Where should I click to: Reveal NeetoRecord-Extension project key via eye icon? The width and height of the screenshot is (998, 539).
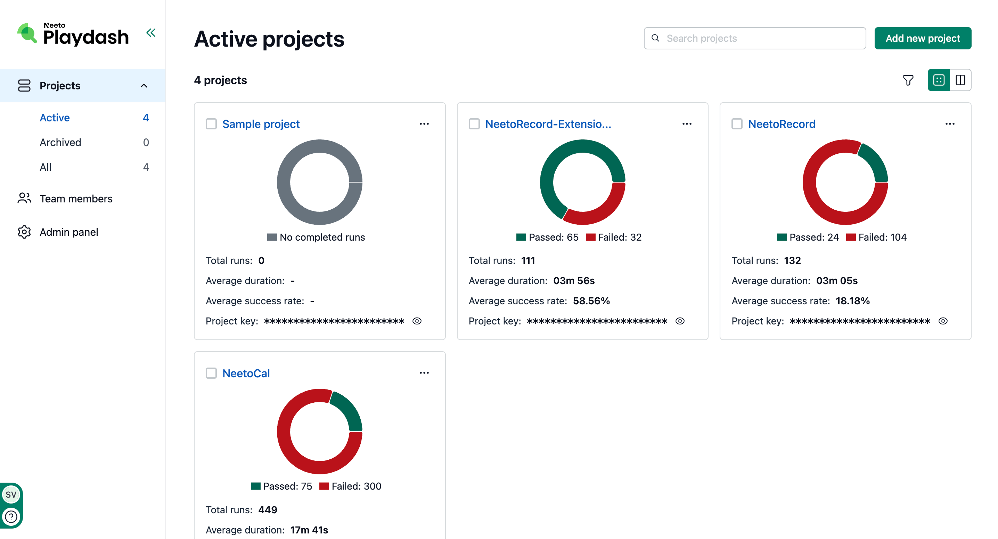click(x=680, y=321)
